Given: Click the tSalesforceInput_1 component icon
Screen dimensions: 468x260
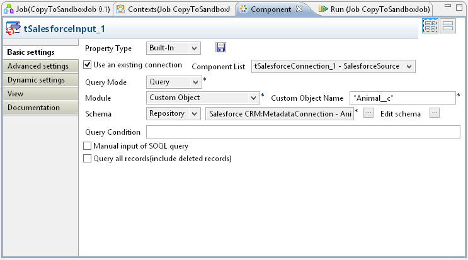Looking at the screenshot, I should [x=12, y=29].
